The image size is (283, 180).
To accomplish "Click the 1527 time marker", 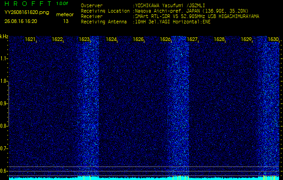I will [193, 39].
